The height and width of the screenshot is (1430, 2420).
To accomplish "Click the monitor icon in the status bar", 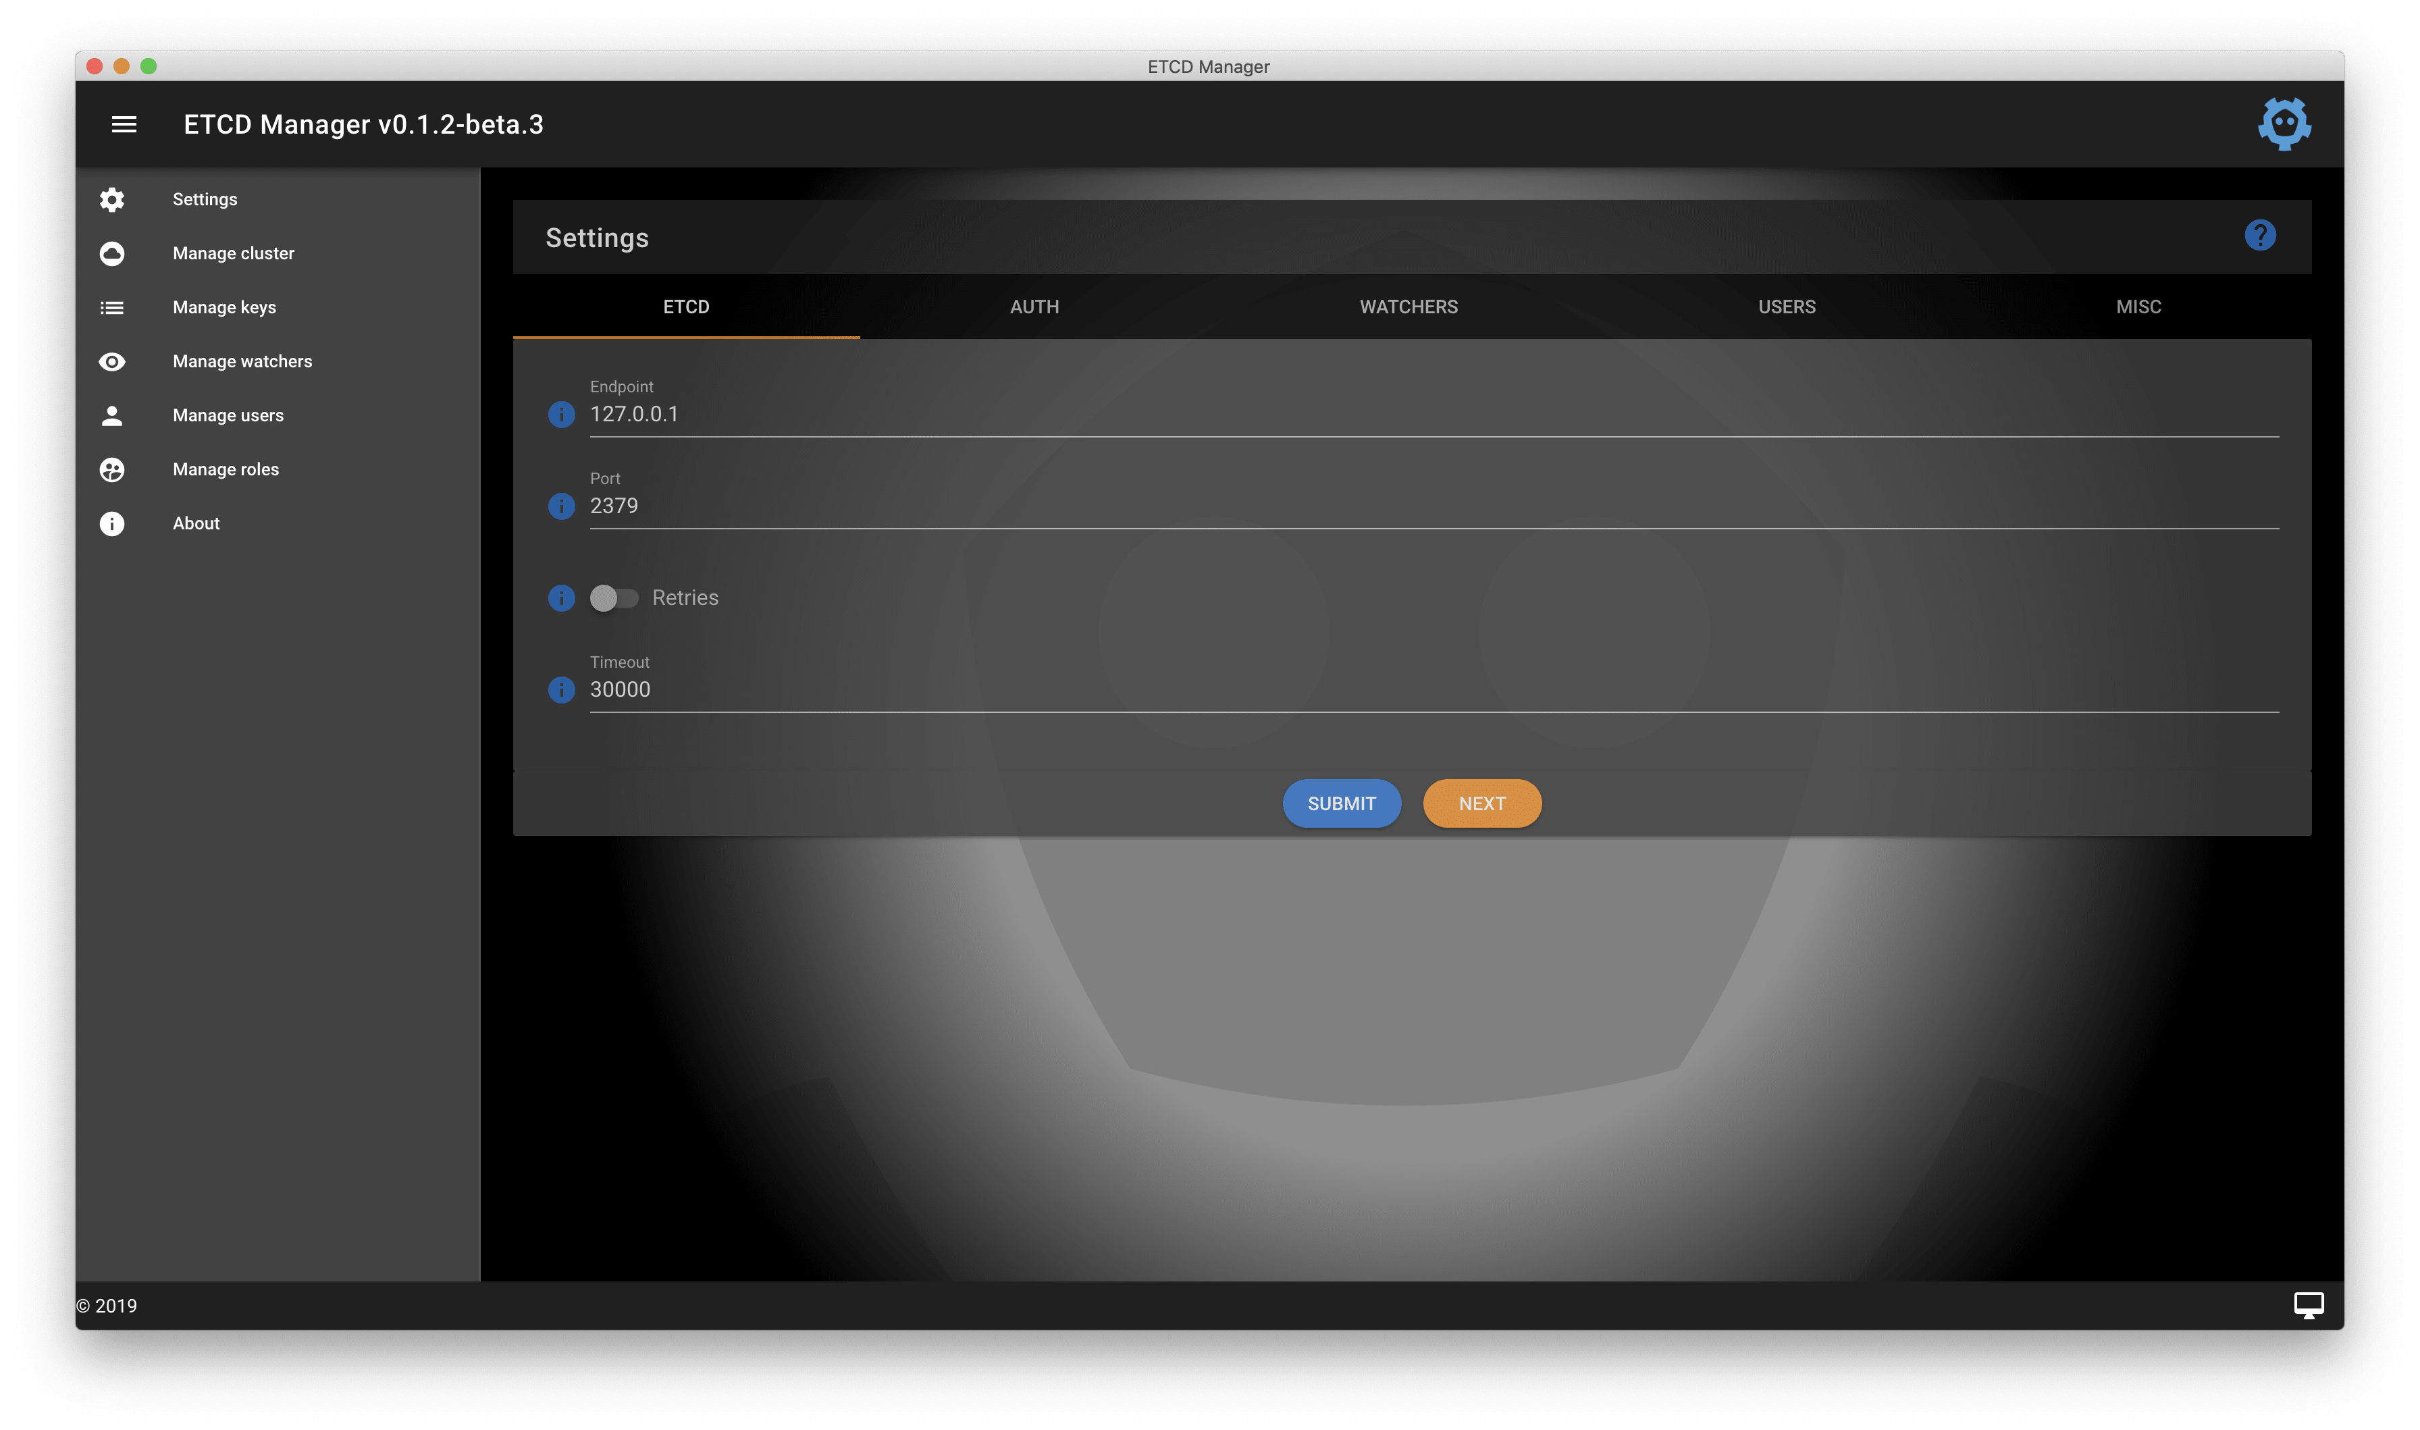I will tap(2309, 1304).
